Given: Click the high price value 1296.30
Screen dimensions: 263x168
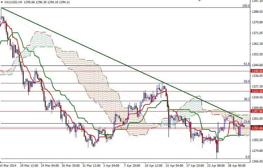Looking at the screenshot, I should pos(42,2).
